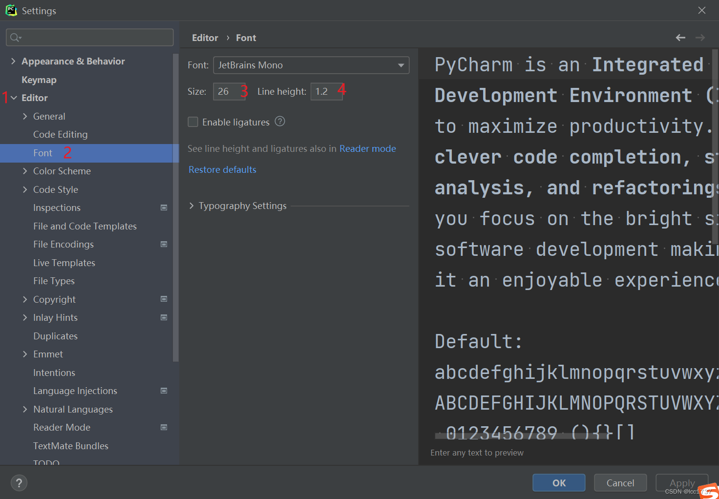Screen dimensions: 719x499
Task: Click project-level icon beside File Encodings
Action: point(164,244)
